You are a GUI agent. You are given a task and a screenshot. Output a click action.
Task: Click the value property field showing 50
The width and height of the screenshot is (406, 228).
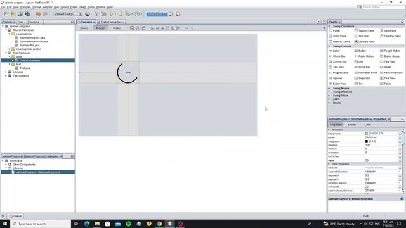[382, 160]
